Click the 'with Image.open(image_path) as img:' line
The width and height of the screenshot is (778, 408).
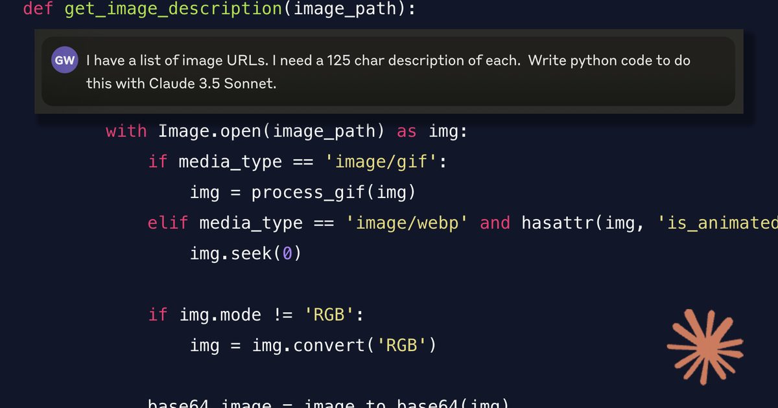287,131
